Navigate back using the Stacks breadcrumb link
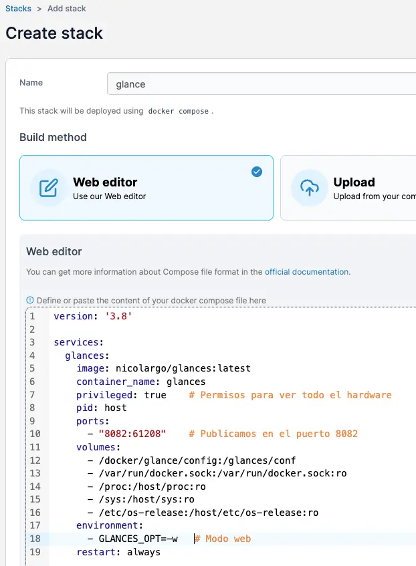Viewport: 416px width, 566px height. [x=18, y=8]
